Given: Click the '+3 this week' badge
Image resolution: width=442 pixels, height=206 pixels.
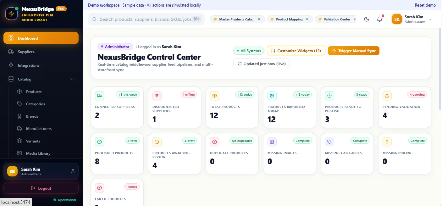Looking at the screenshot, I should tap(128, 95).
